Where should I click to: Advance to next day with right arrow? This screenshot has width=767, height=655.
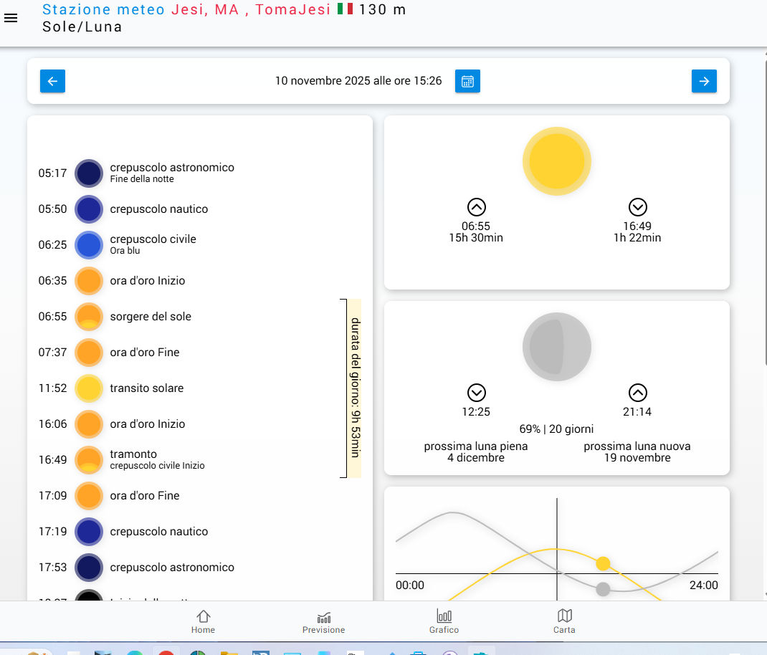(x=703, y=81)
